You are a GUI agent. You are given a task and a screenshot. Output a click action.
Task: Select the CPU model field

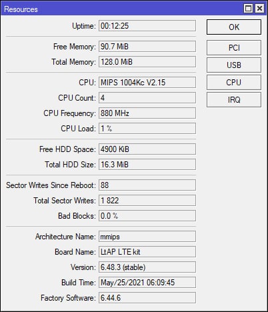pos(147,83)
